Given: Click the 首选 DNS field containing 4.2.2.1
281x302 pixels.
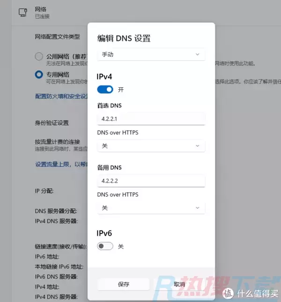Looking at the screenshot, I should [151, 119].
